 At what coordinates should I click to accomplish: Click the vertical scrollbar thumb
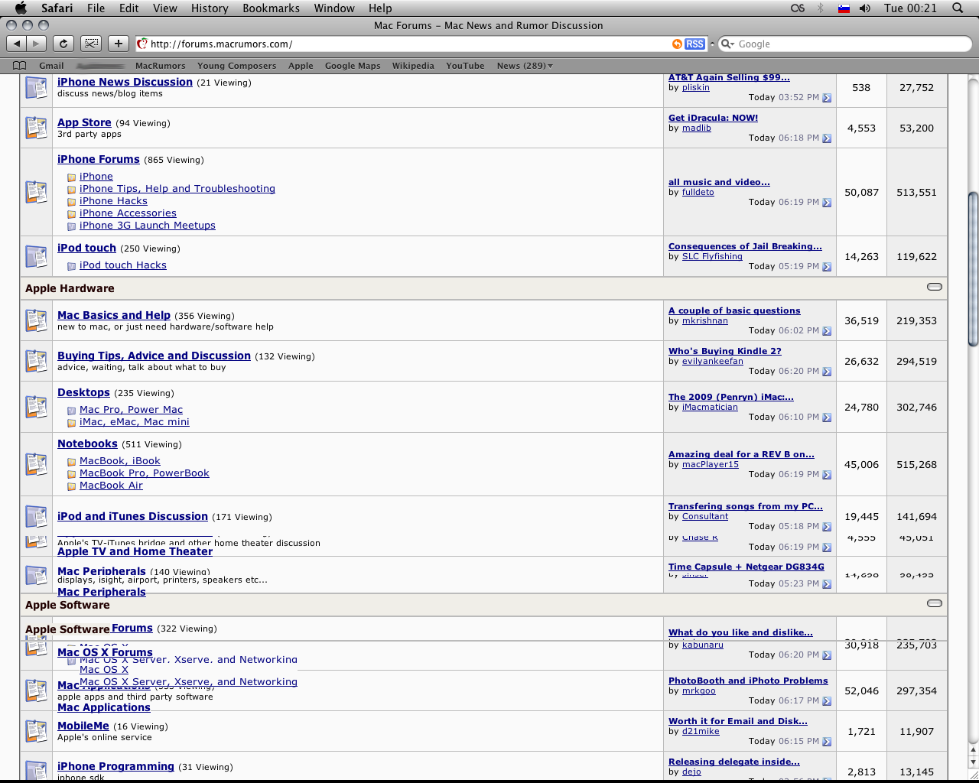coord(973,269)
